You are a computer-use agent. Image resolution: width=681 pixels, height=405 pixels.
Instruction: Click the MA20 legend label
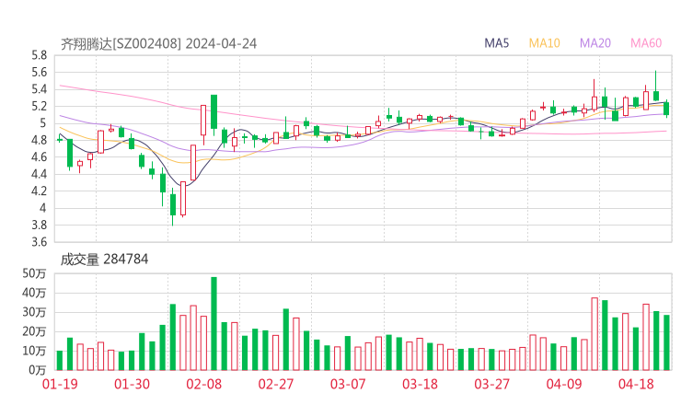tap(595, 43)
